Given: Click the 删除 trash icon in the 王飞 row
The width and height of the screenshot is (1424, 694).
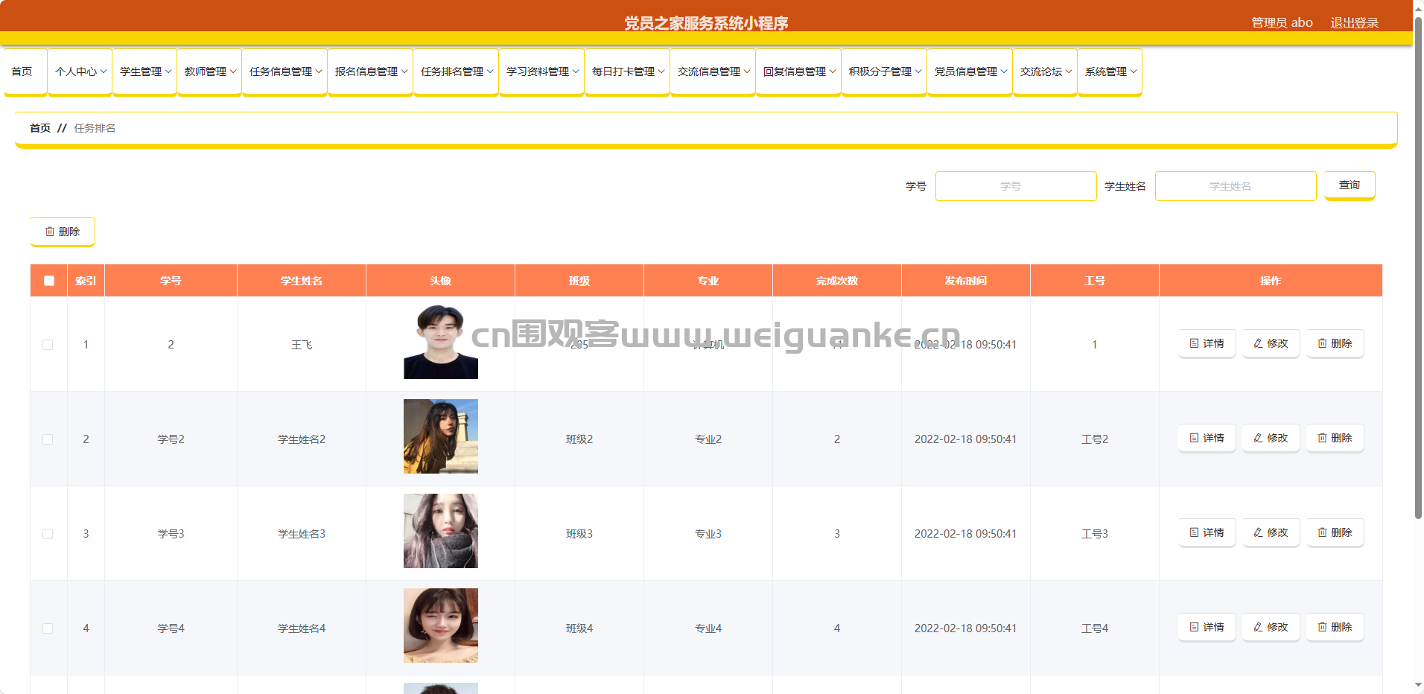Looking at the screenshot, I should tap(1322, 343).
